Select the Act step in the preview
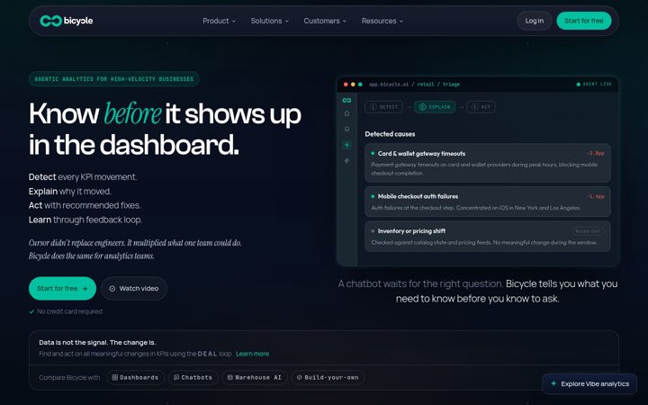 481,107
